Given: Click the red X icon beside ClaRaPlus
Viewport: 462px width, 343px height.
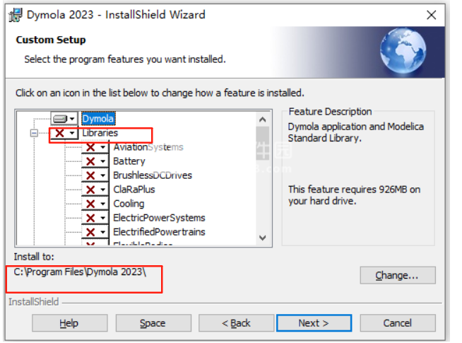Looking at the screenshot, I should pos(90,190).
